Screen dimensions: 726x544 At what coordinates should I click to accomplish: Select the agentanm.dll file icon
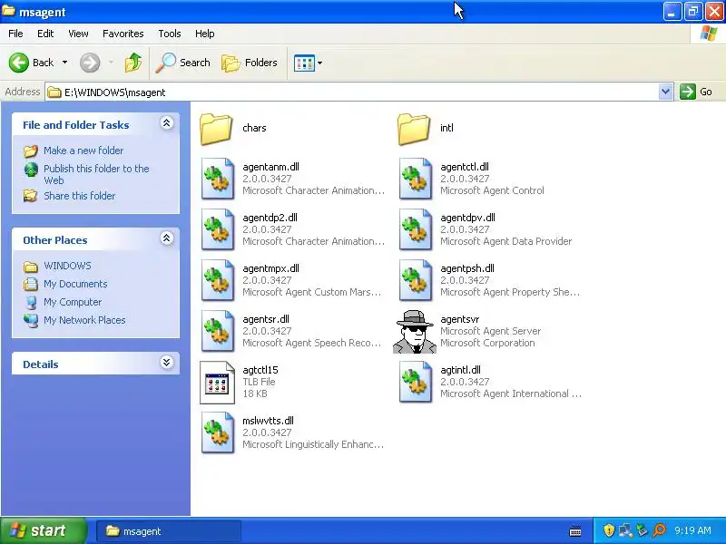click(x=218, y=179)
